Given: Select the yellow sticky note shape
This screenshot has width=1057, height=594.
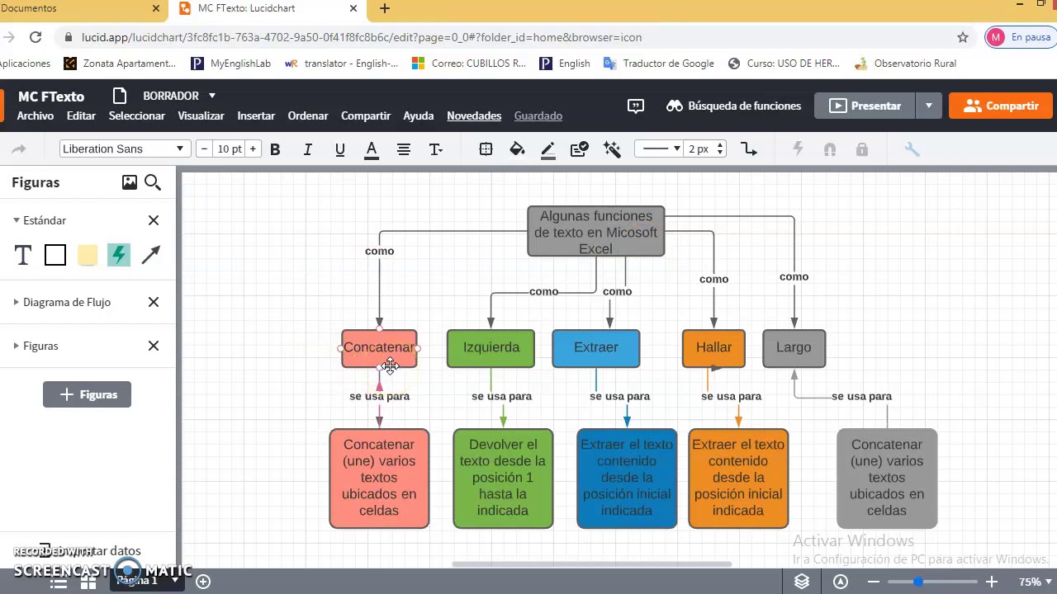Looking at the screenshot, I should [87, 256].
